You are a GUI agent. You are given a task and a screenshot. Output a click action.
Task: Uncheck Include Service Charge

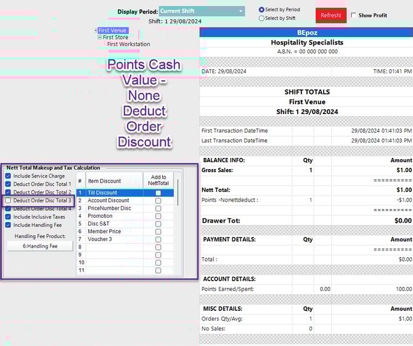[8, 176]
